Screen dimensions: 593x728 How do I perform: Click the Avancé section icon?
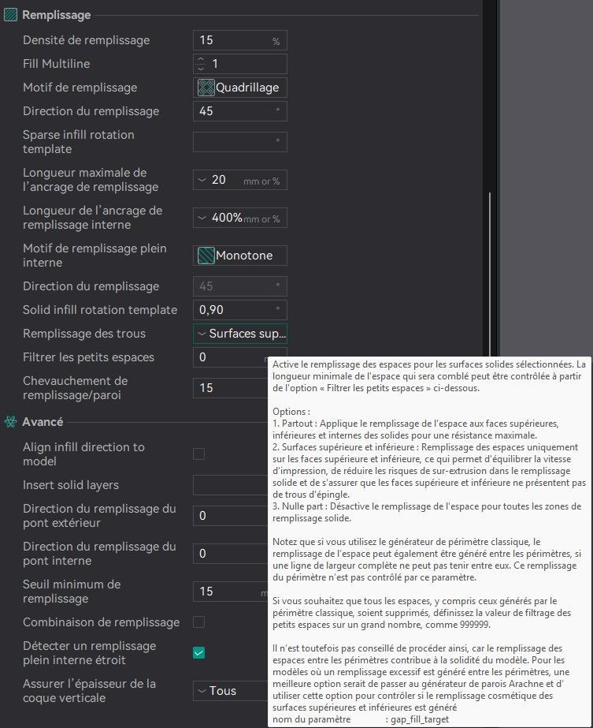10,421
